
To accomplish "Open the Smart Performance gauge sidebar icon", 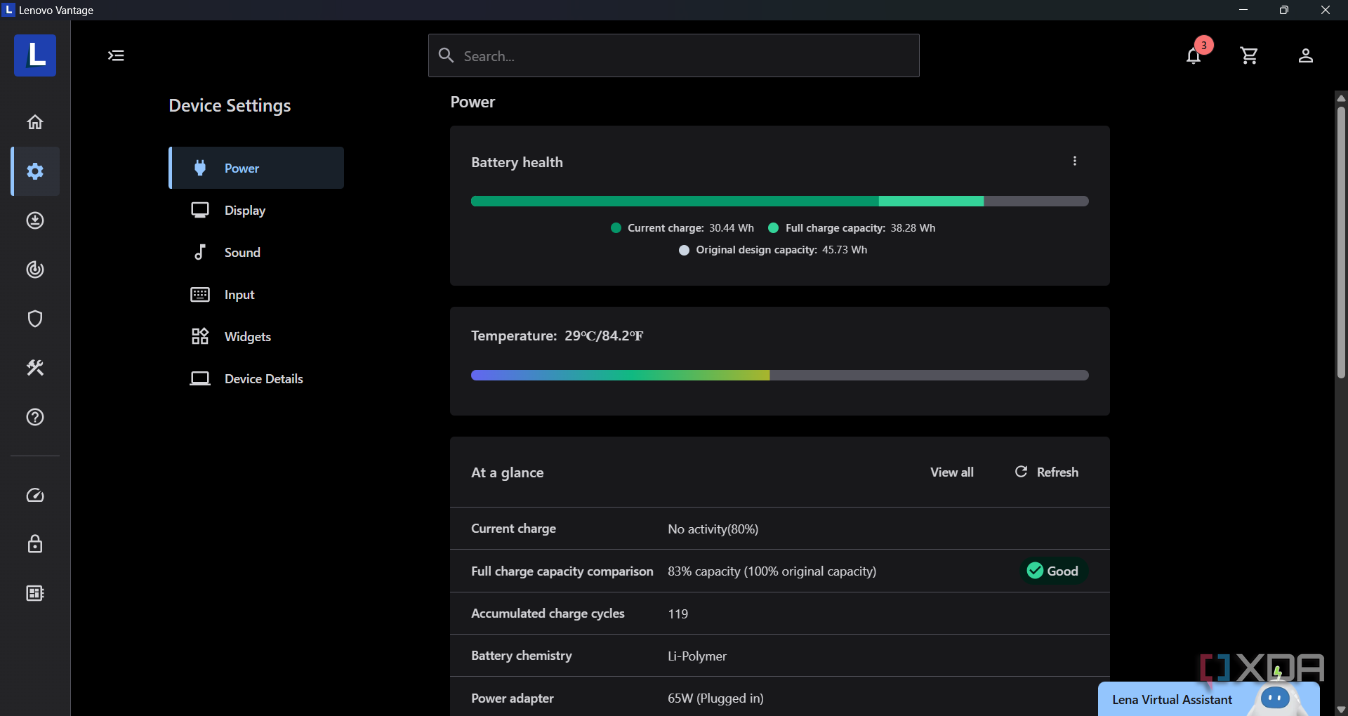I will pyautogui.click(x=35, y=270).
